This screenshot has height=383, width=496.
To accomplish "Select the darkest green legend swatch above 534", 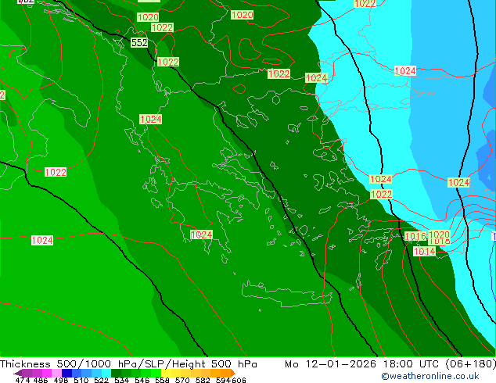I will 116,373.
